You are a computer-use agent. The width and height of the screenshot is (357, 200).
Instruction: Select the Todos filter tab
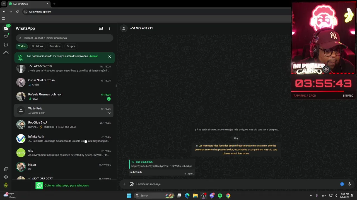(22, 46)
